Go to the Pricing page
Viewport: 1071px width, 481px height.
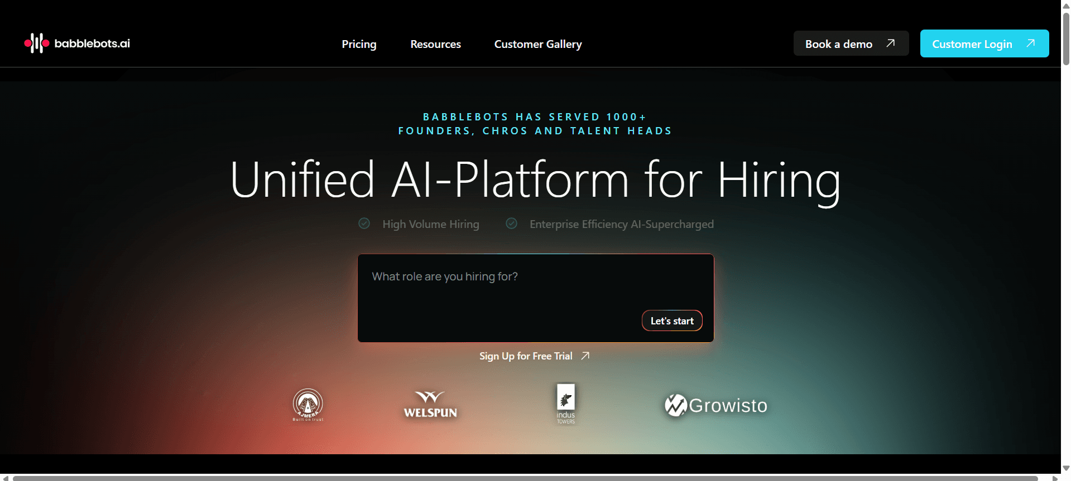pyautogui.click(x=359, y=44)
